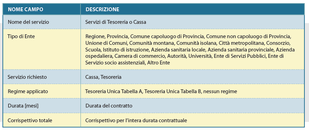Click the Durata del contratto description

tap(109, 106)
